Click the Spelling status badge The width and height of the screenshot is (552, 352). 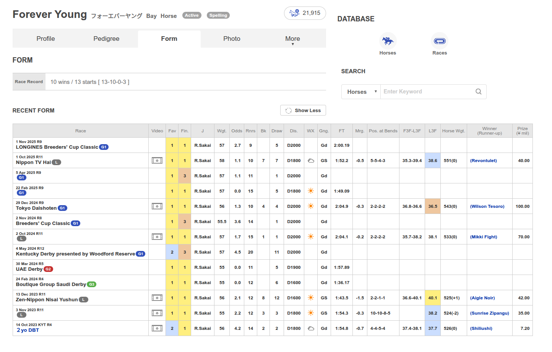218,15
